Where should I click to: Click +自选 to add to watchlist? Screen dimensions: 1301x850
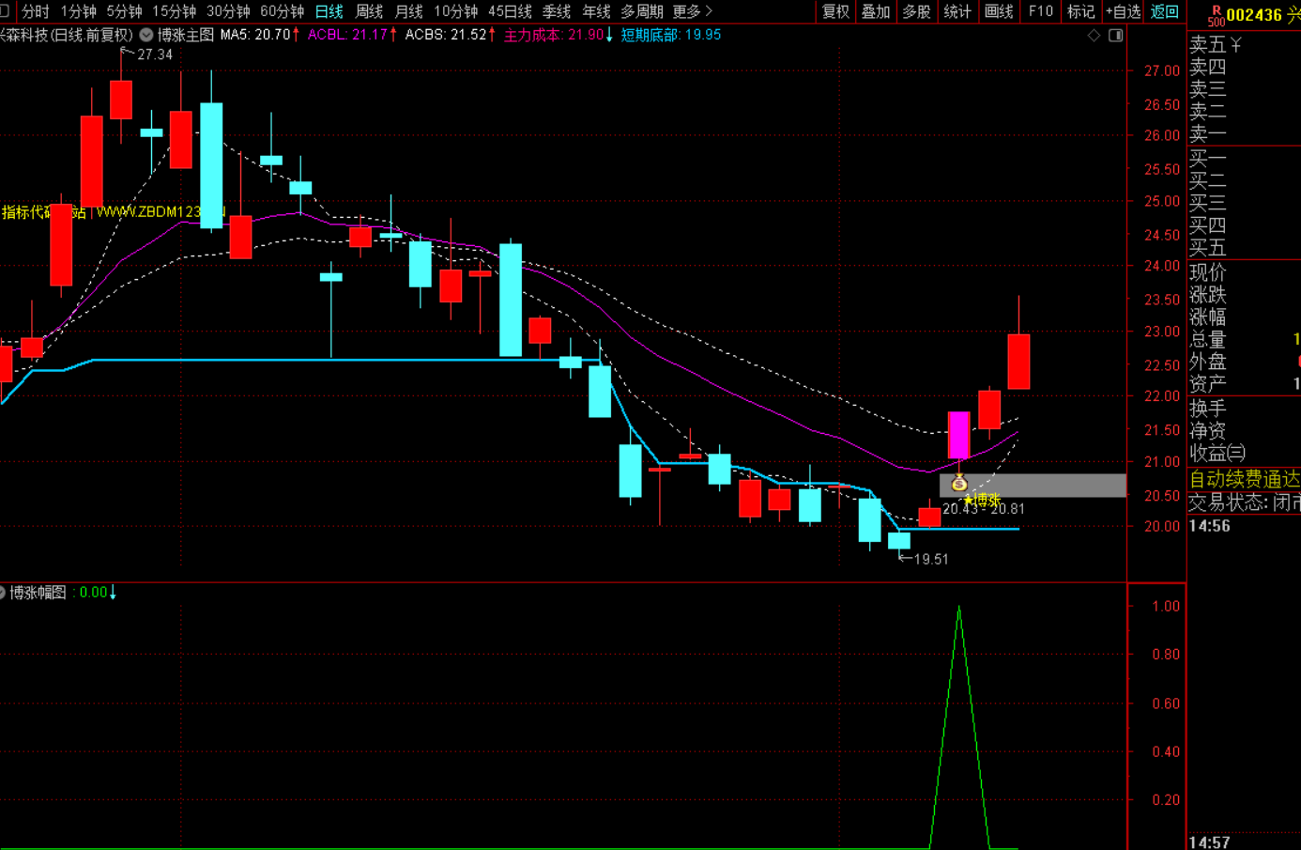point(1123,11)
